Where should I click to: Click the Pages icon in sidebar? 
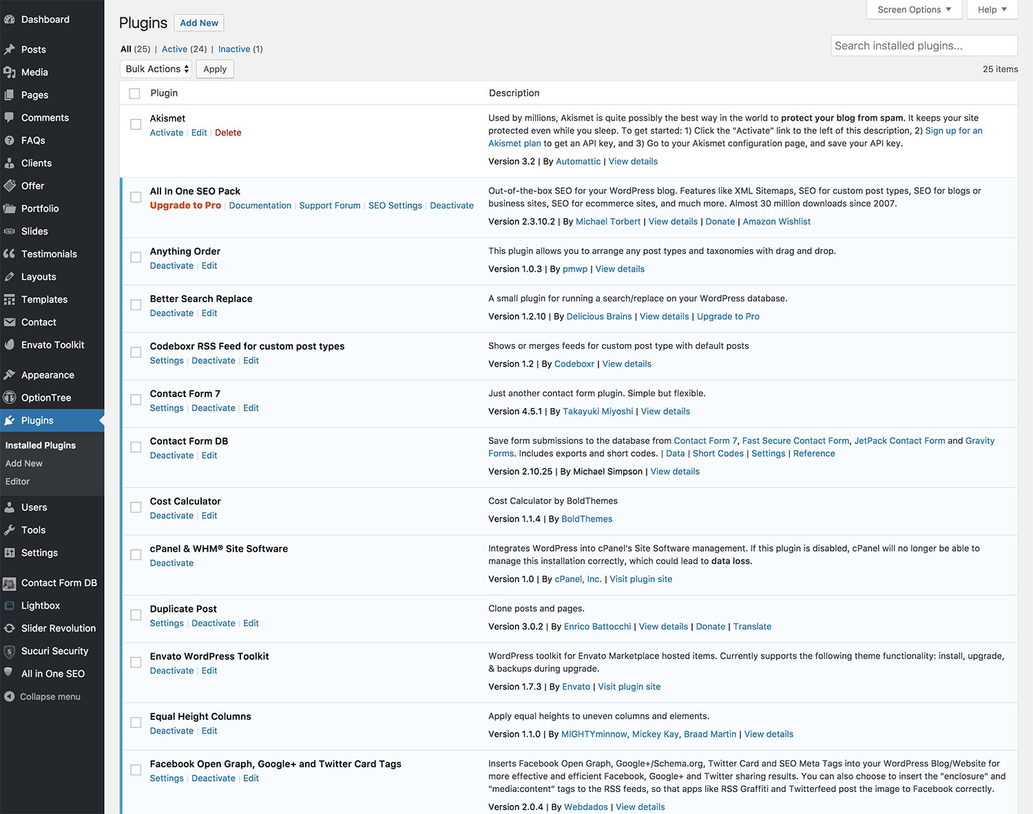pyautogui.click(x=10, y=95)
